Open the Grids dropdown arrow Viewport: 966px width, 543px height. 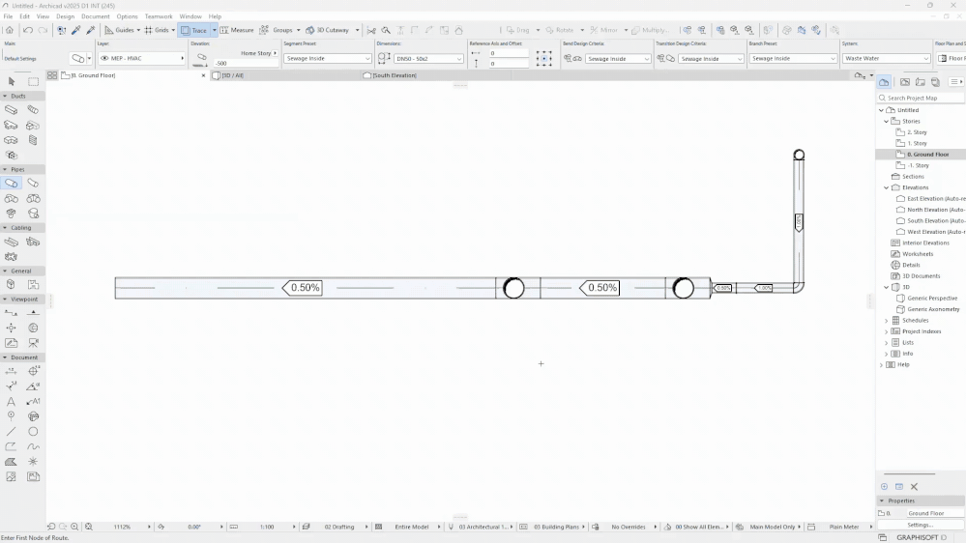173,30
